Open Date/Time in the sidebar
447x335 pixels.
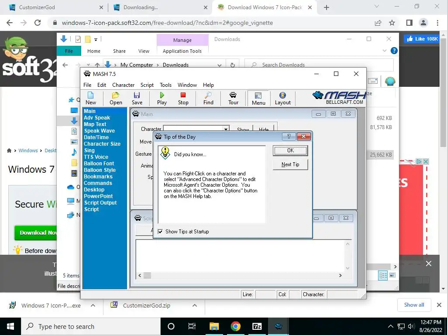click(96, 137)
